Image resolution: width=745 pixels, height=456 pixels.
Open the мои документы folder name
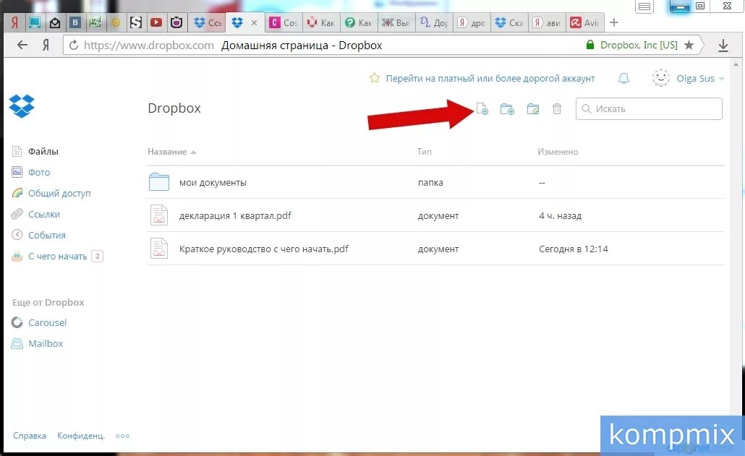pos(213,182)
